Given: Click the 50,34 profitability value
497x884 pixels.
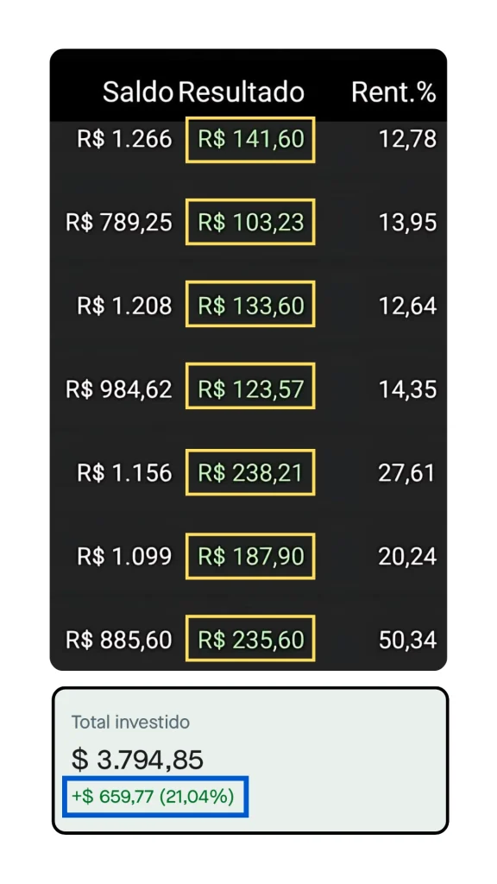Looking at the screenshot, I should point(407,640).
